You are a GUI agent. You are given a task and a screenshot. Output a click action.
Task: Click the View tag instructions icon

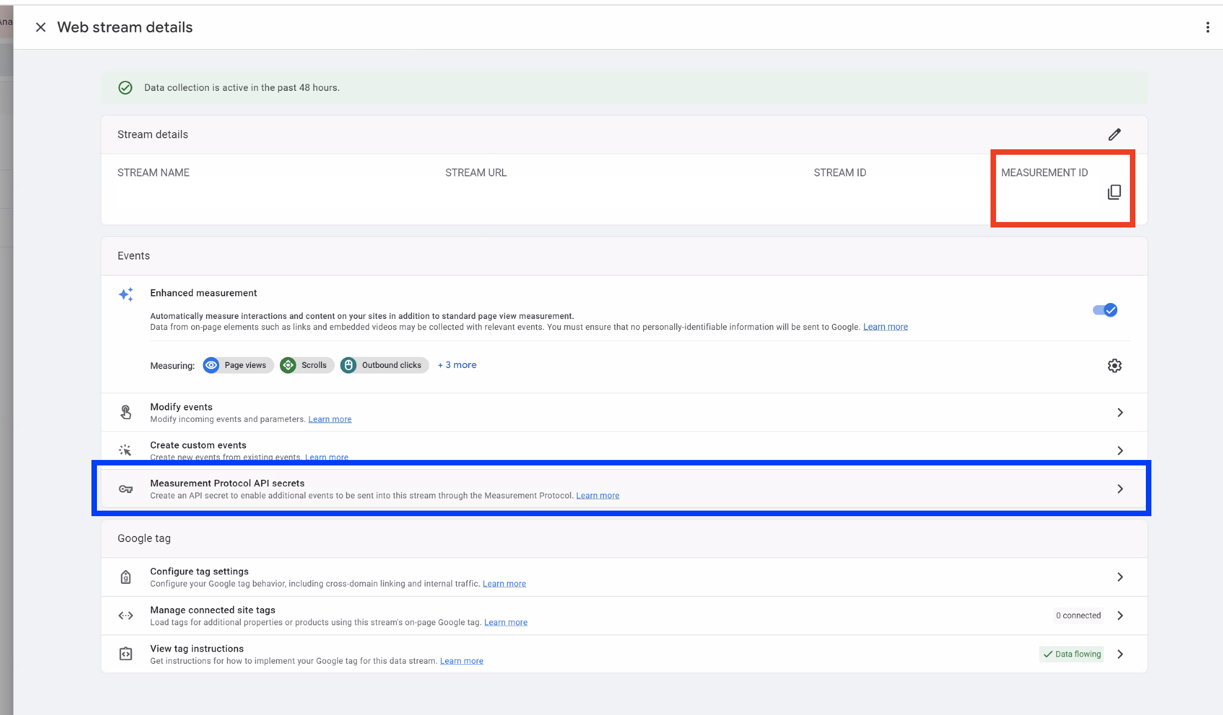(126, 654)
